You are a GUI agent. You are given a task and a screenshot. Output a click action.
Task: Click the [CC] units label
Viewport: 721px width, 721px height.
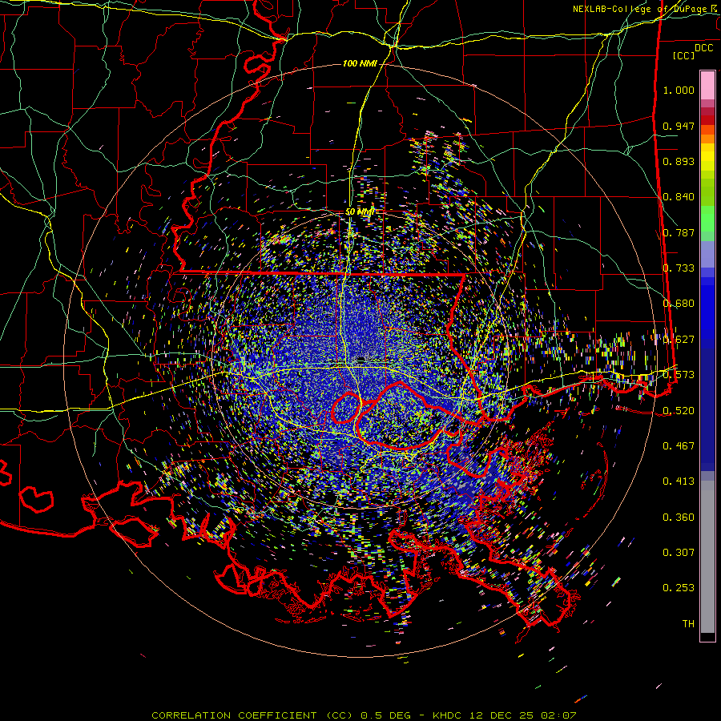click(683, 55)
